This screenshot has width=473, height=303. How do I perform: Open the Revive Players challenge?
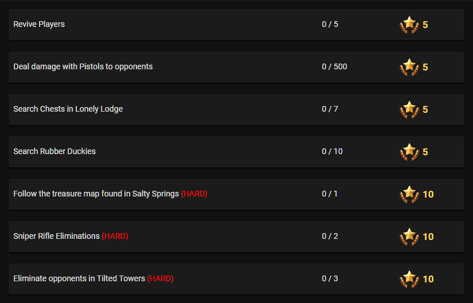click(236, 25)
